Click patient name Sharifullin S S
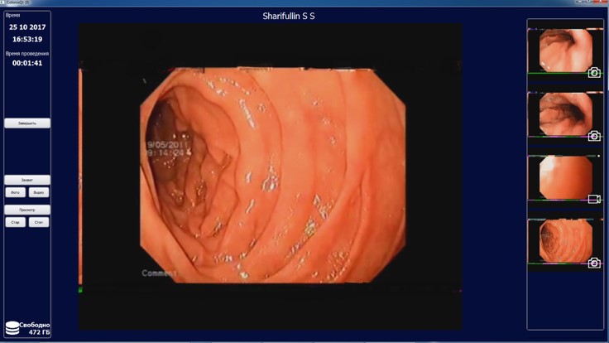The width and height of the screenshot is (609, 343). 289,16
